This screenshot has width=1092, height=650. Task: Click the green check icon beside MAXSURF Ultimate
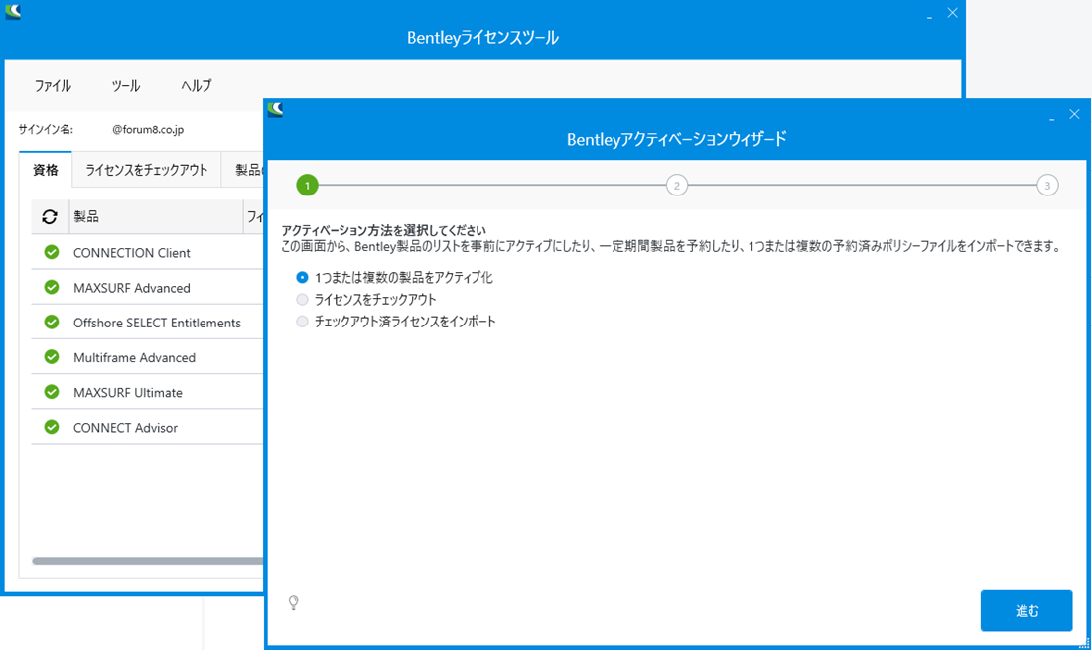(52, 391)
